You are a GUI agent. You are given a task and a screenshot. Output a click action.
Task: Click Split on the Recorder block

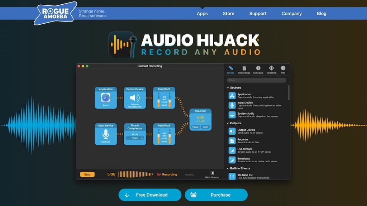point(205,127)
